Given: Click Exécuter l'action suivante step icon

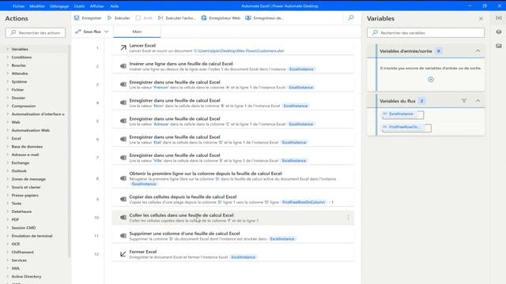Looking at the screenshot, I should [x=160, y=18].
